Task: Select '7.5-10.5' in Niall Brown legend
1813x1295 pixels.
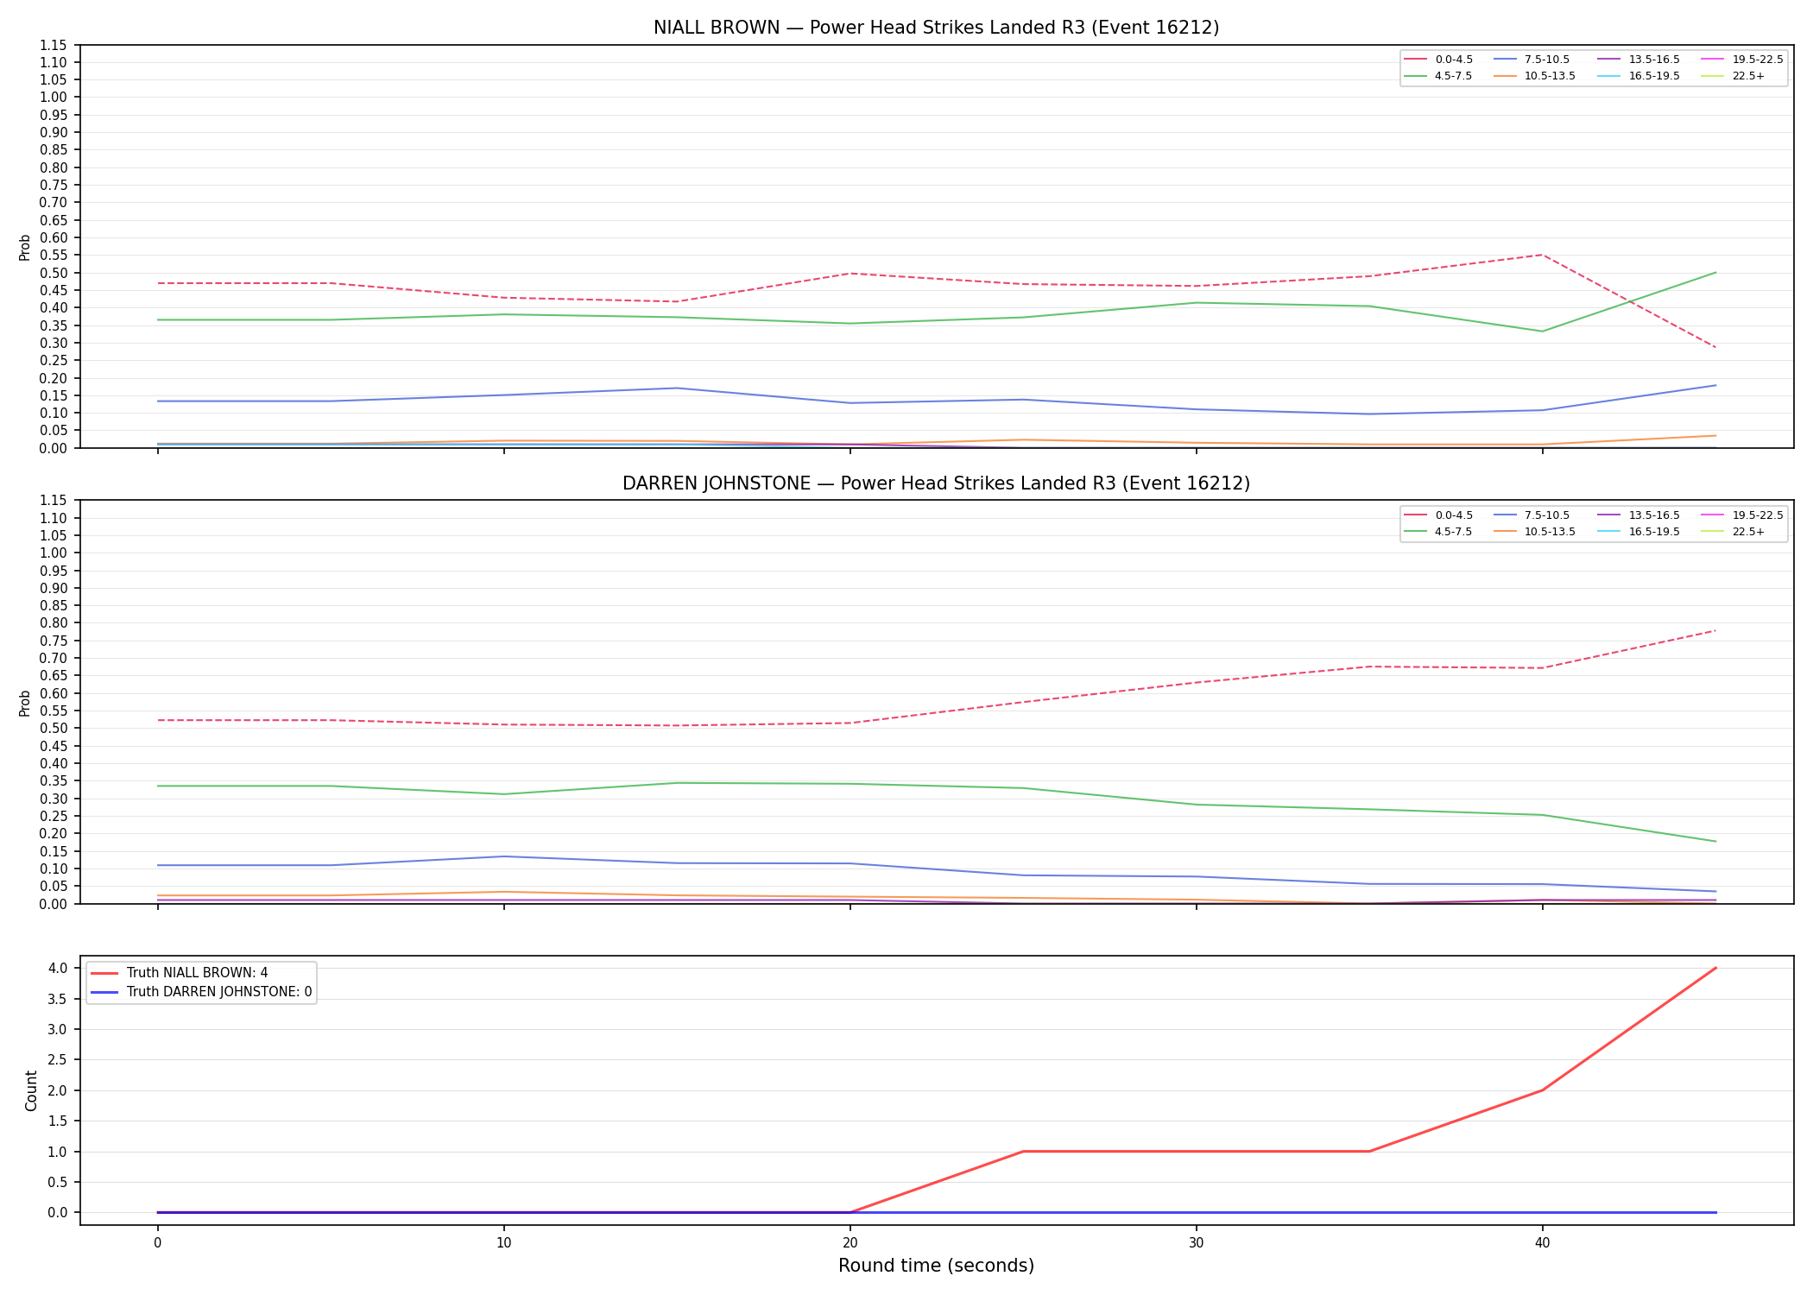Action: pyautogui.click(x=1532, y=60)
